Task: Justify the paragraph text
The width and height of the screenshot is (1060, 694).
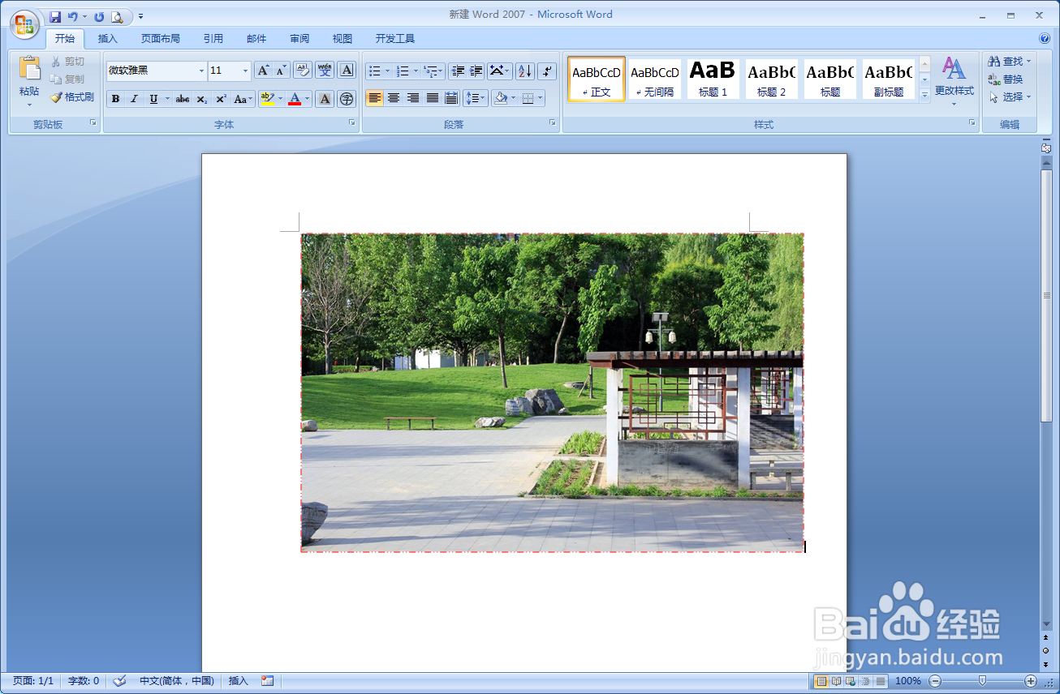Action: tap(433, 98)
